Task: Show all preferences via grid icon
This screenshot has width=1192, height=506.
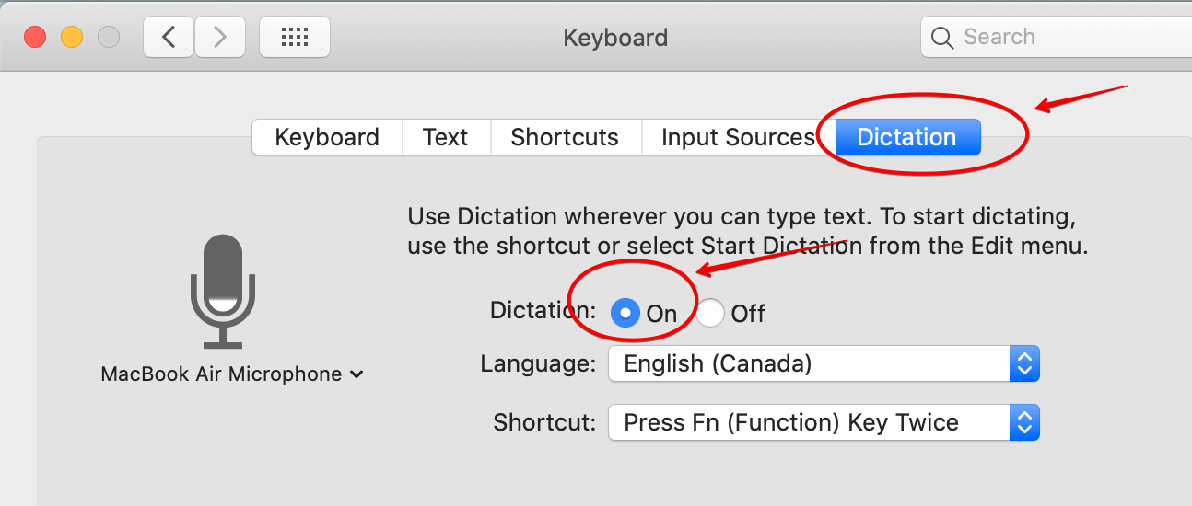Action: 295,37
